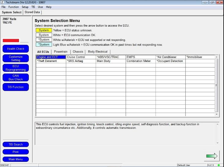Open the Help menu

point(49,7)
